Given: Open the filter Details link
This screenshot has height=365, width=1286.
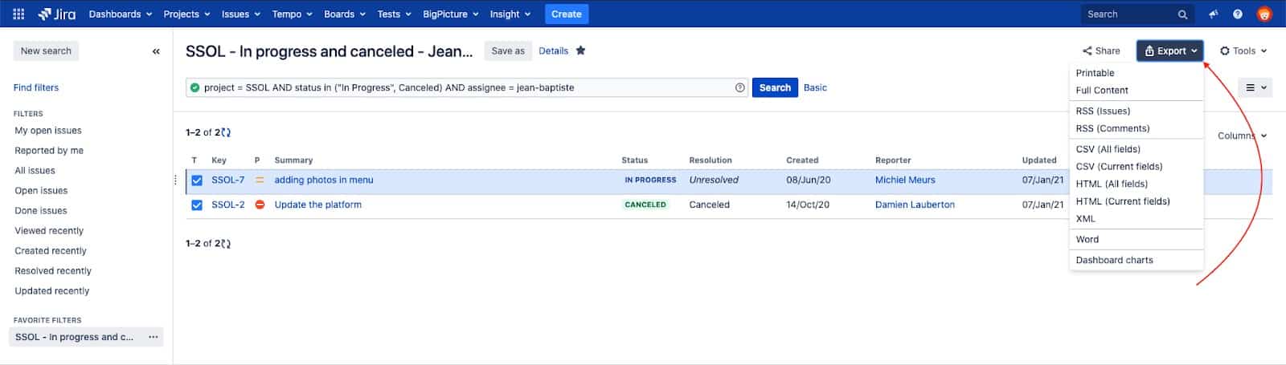Looking at the screenshot, I should (x=553, y=51).
